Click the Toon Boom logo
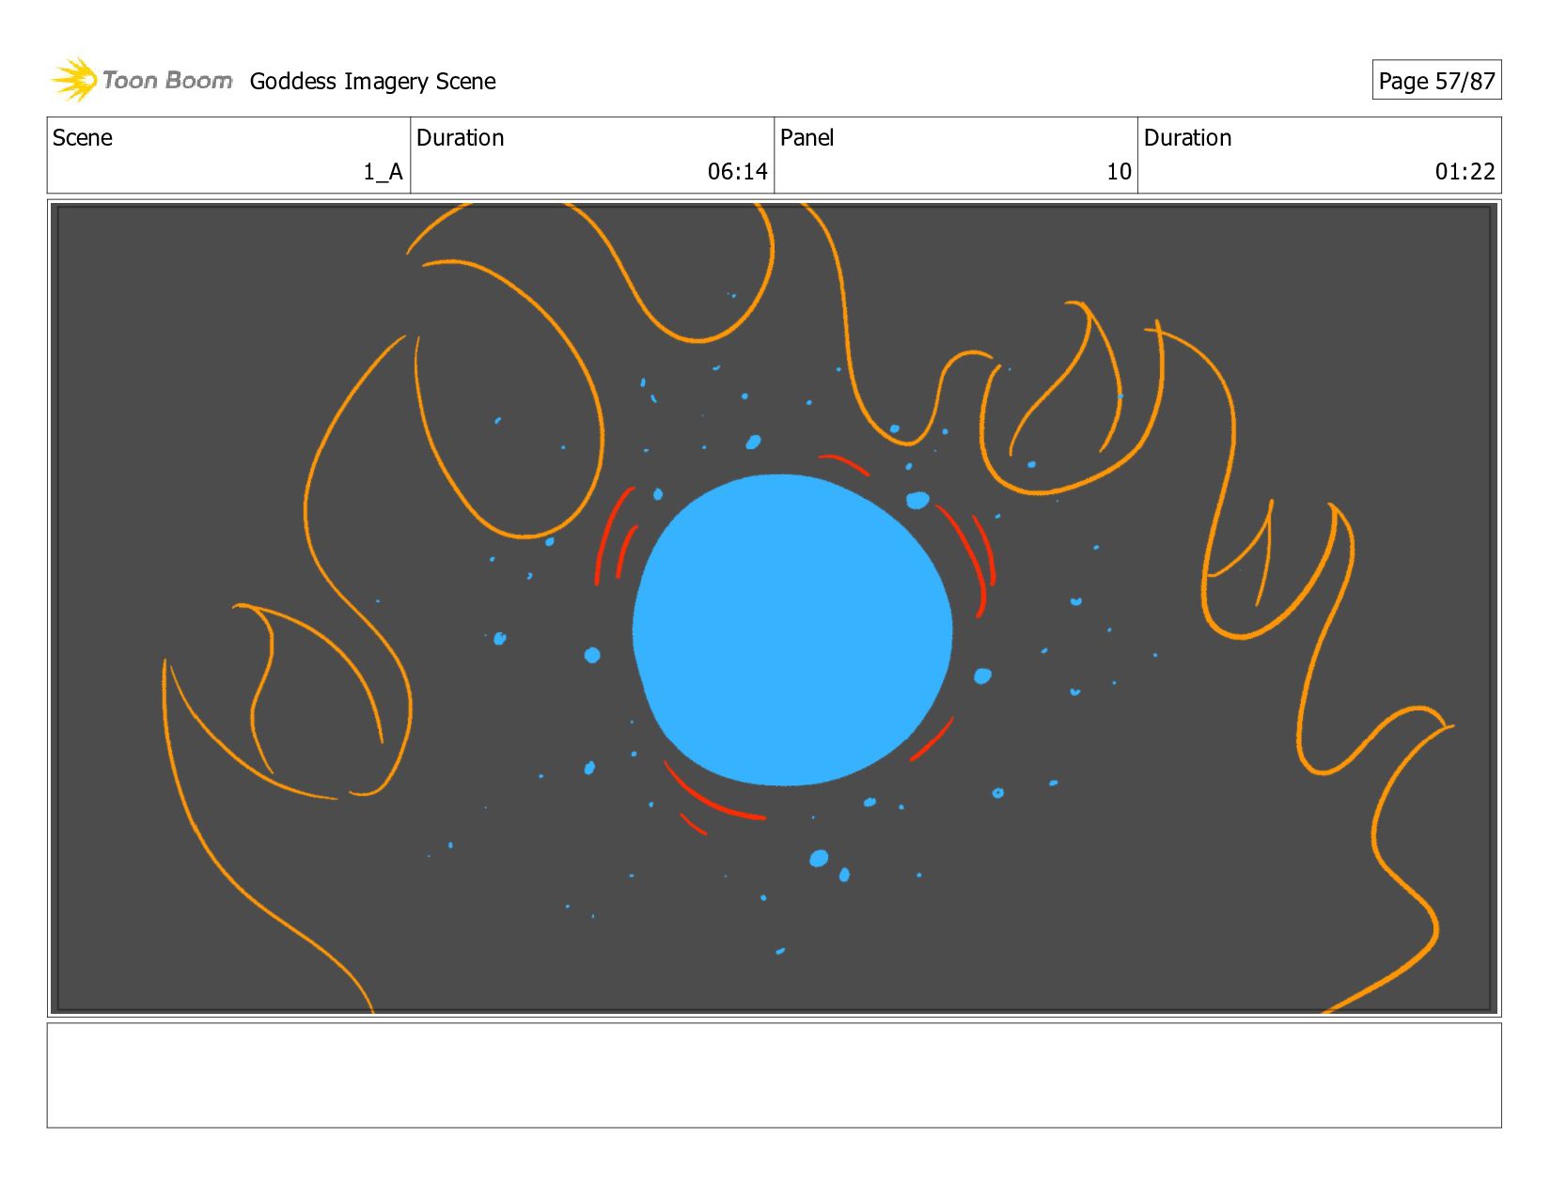Screen dimensions: 1551x1198 (141, 80)
